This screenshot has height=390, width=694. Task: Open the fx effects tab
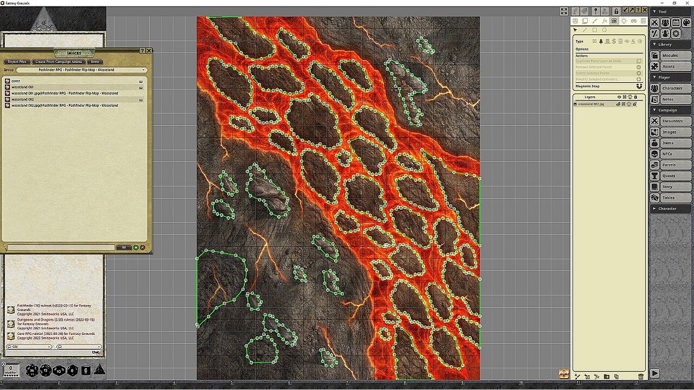605,21
